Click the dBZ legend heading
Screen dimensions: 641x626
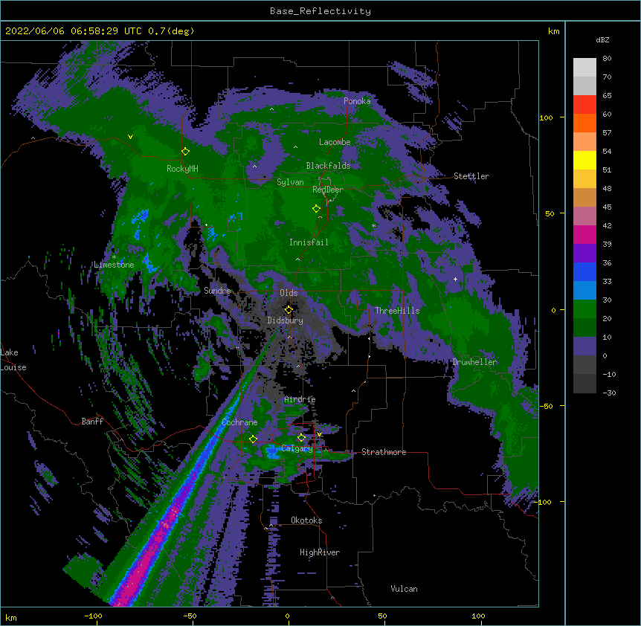602,40
